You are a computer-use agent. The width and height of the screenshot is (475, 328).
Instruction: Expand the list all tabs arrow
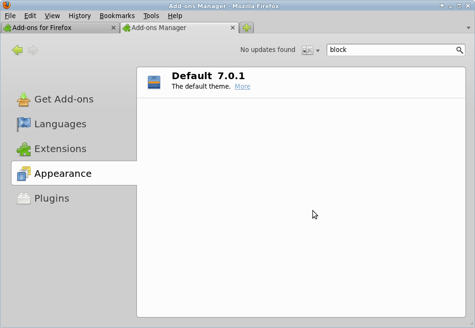pyautogui.click(x=468, y=28)
